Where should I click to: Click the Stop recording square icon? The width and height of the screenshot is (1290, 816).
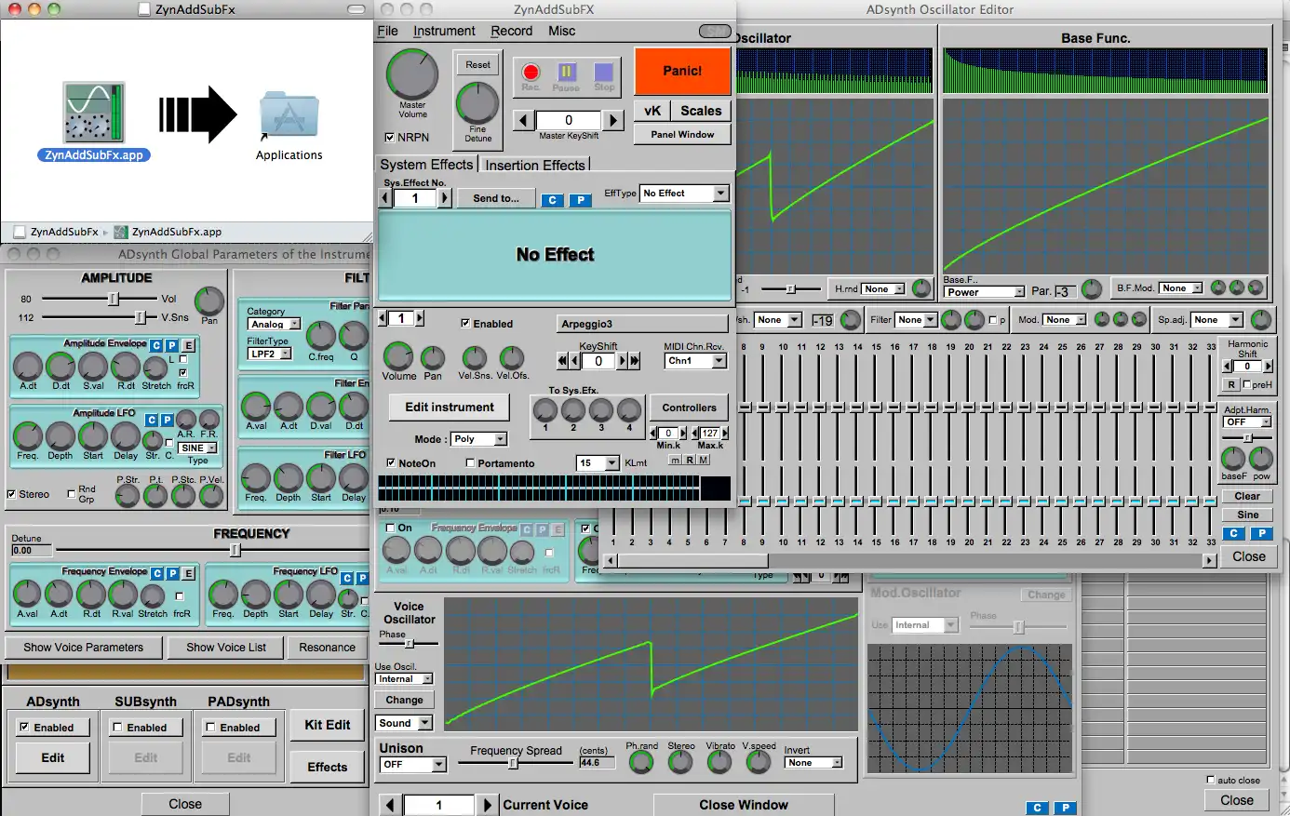(x=604, y=74)
